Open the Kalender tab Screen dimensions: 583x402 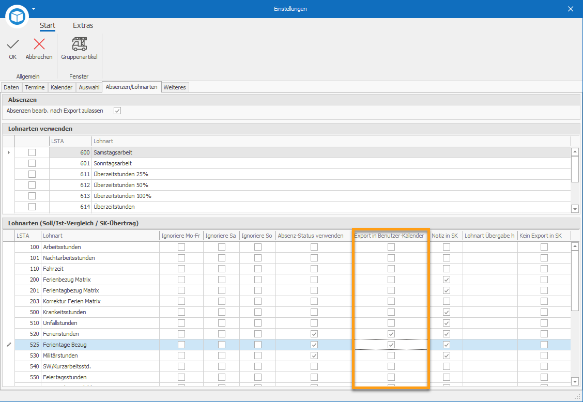(62, 87)
